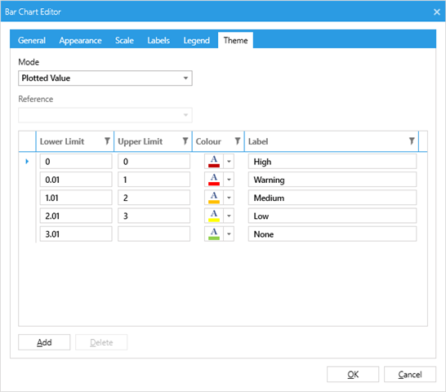
Task: Click the Warning row red colour icon
Action: (x=214, y=180)
